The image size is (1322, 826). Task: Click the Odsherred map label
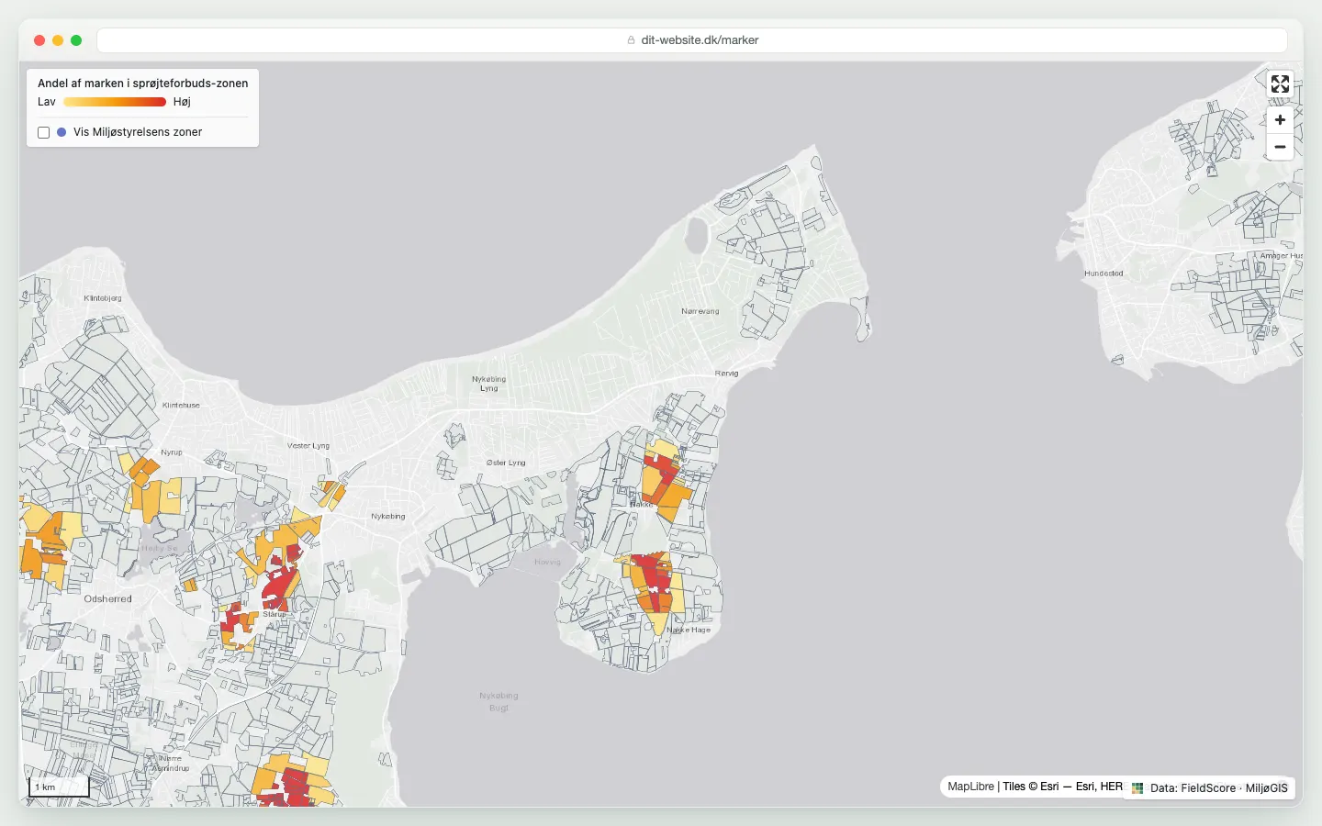pos(107,598)
